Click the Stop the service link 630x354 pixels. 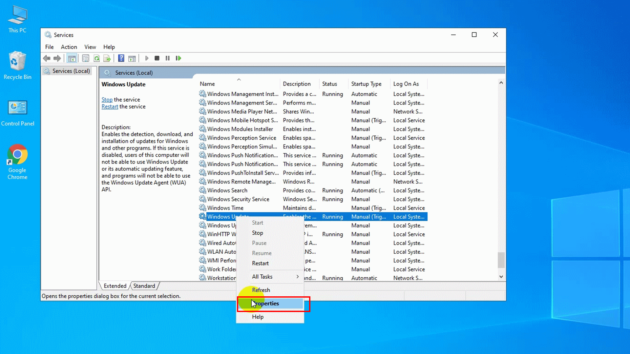[107, 100]
